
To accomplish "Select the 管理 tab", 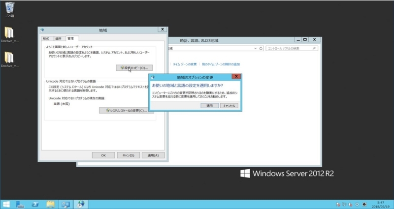I will pyautogui.click(x=71, y=38).
